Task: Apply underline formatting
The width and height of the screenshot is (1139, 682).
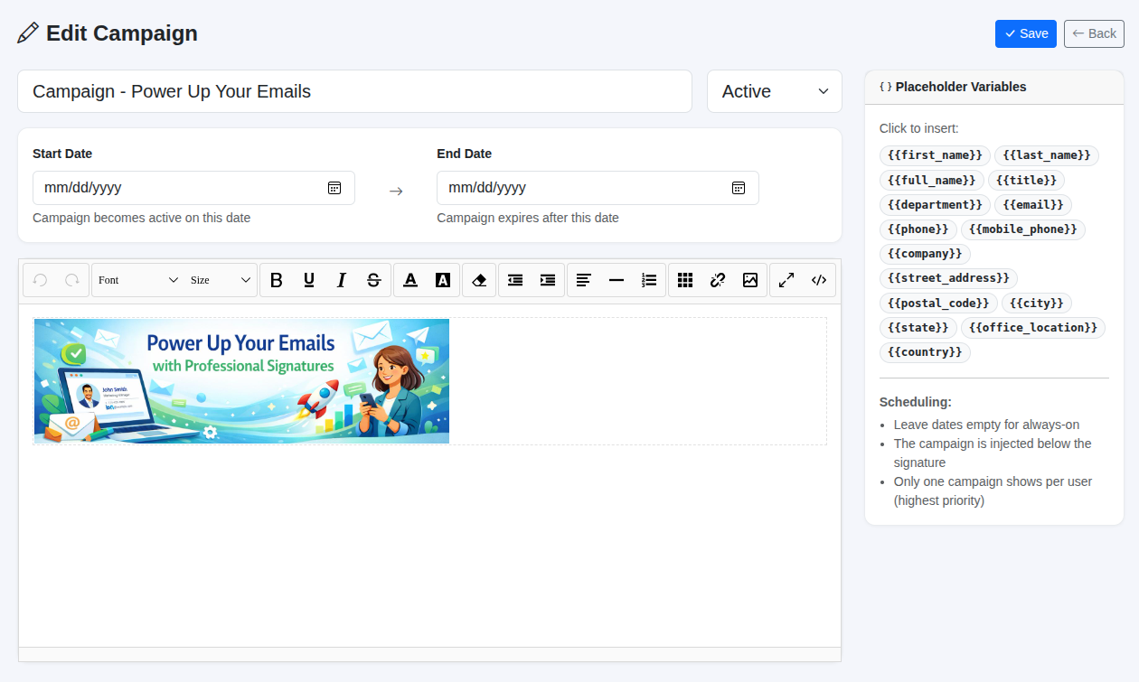Action: click(x=309, y=280)
